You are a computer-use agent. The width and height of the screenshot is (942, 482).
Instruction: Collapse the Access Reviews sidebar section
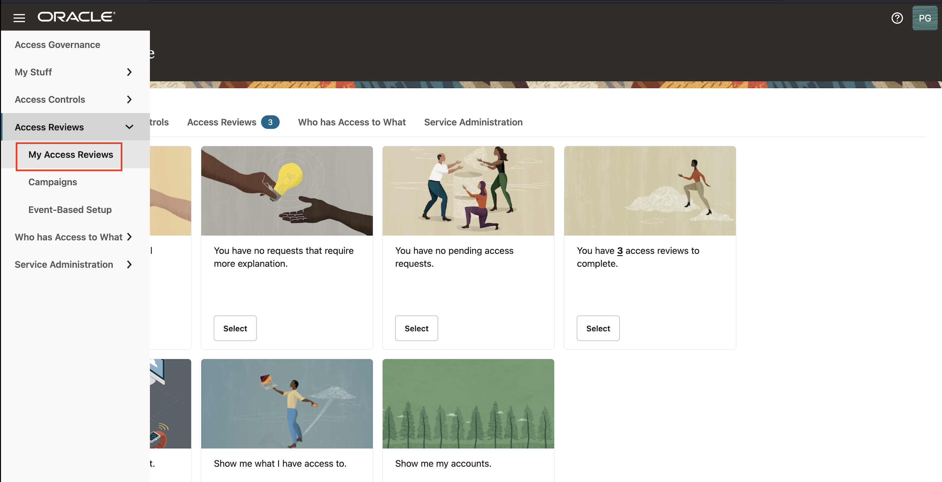[129, 127]
